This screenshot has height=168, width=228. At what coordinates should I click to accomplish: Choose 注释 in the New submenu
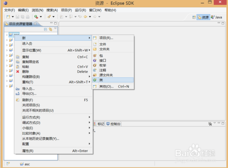(x=113, y=70)
